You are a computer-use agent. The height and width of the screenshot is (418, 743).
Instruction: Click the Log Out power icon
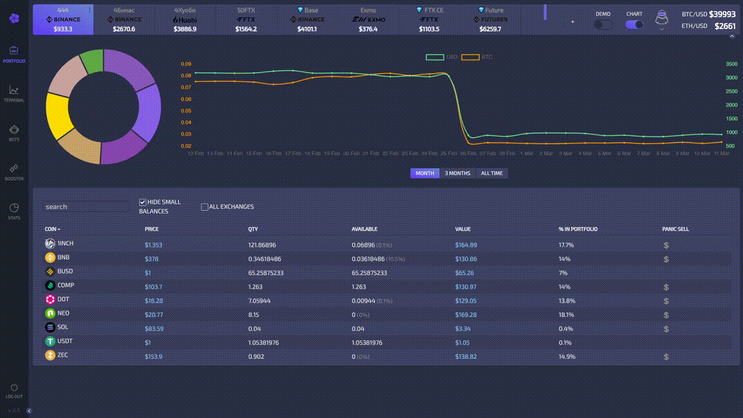click(14, 387)
